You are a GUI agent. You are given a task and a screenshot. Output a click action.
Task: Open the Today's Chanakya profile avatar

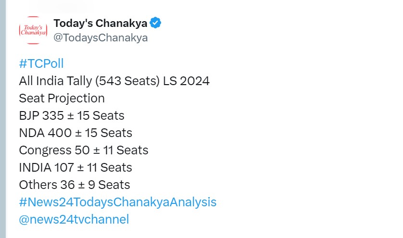click(x=33, y=30)
